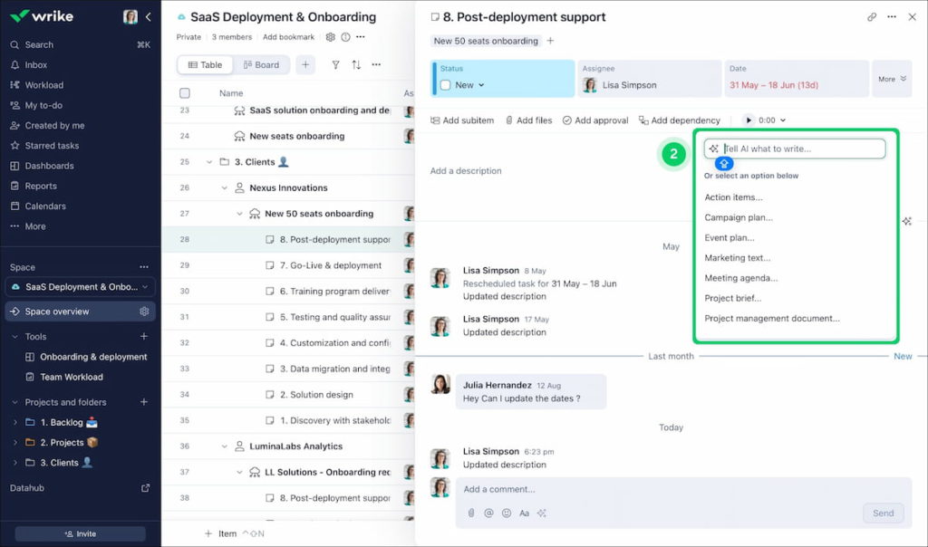Click Send to post the comment
Viewport: 928px width, 547px height.
[x=882, y=513]
